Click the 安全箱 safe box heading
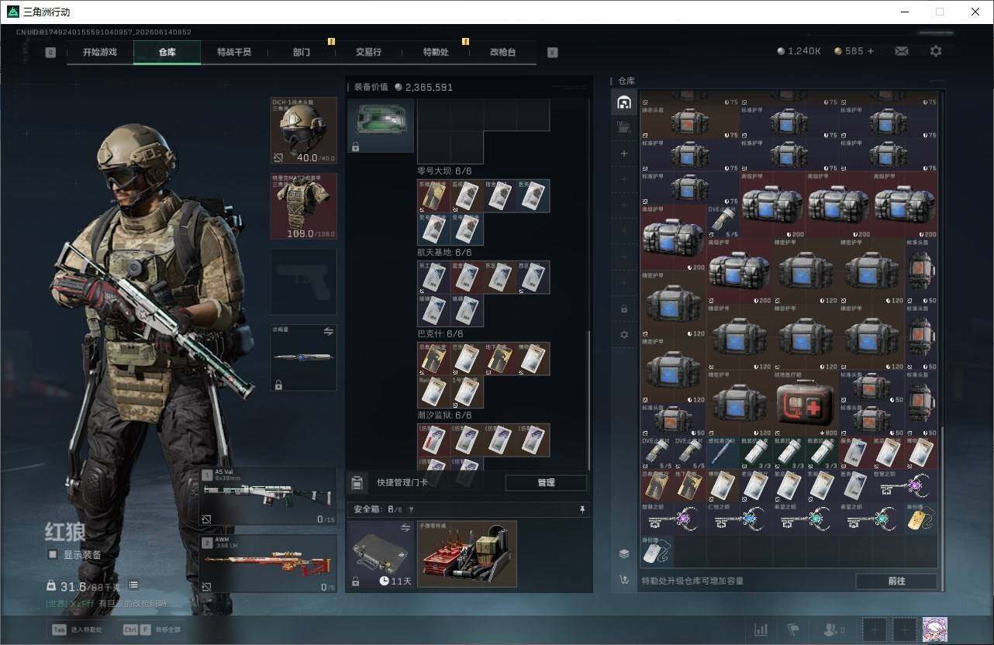 [x=369, y=509]
